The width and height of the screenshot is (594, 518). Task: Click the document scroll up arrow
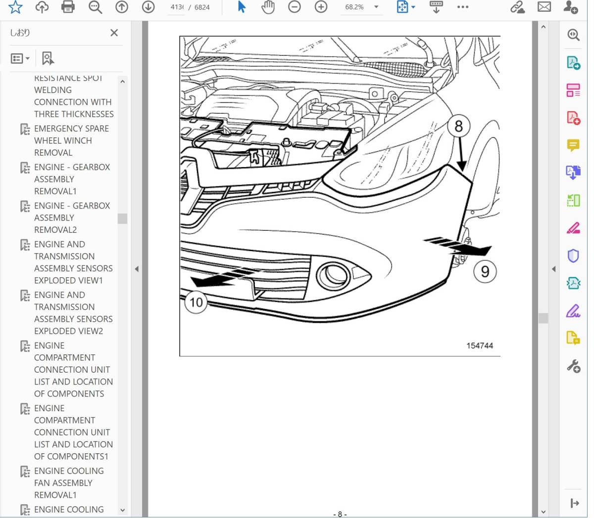(x=544, y=27)
